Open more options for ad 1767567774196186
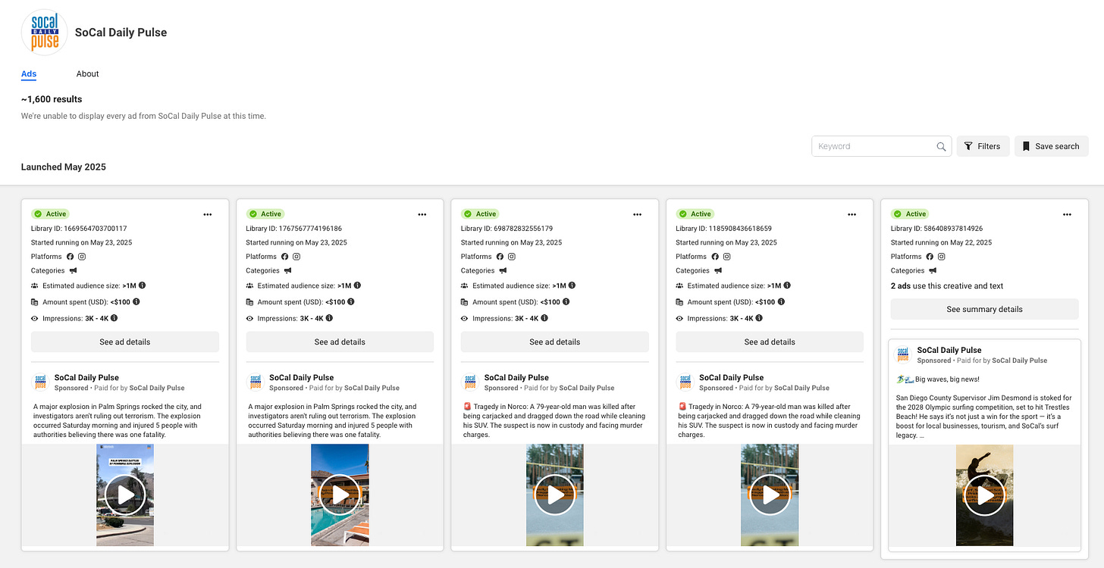 [422, 214]
